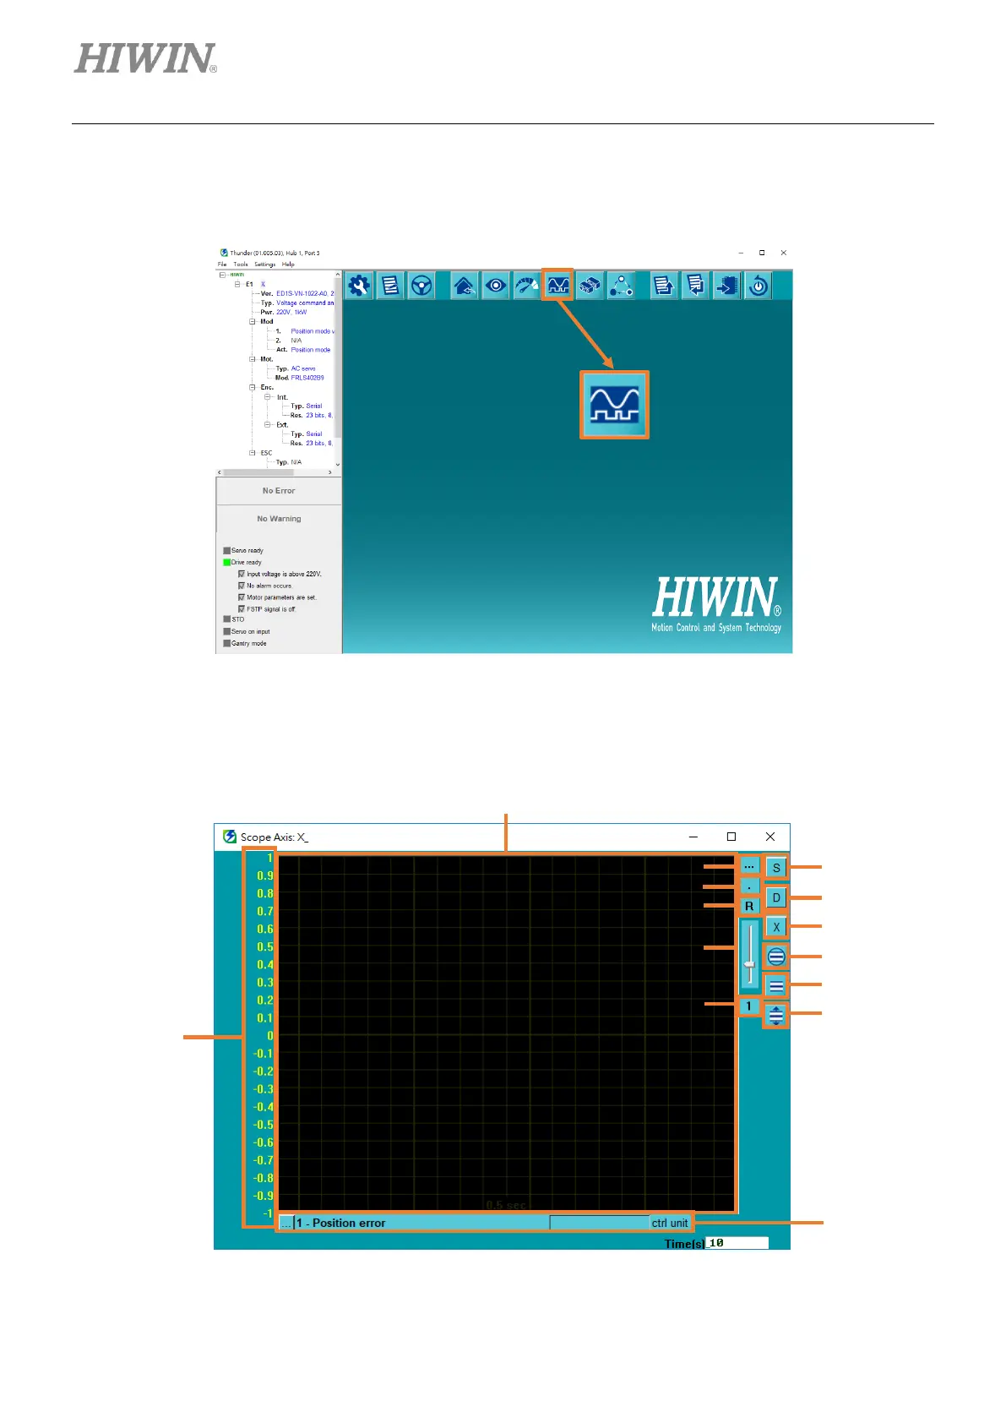
Task: Click the No Warning status button
Action: point(279,519)
